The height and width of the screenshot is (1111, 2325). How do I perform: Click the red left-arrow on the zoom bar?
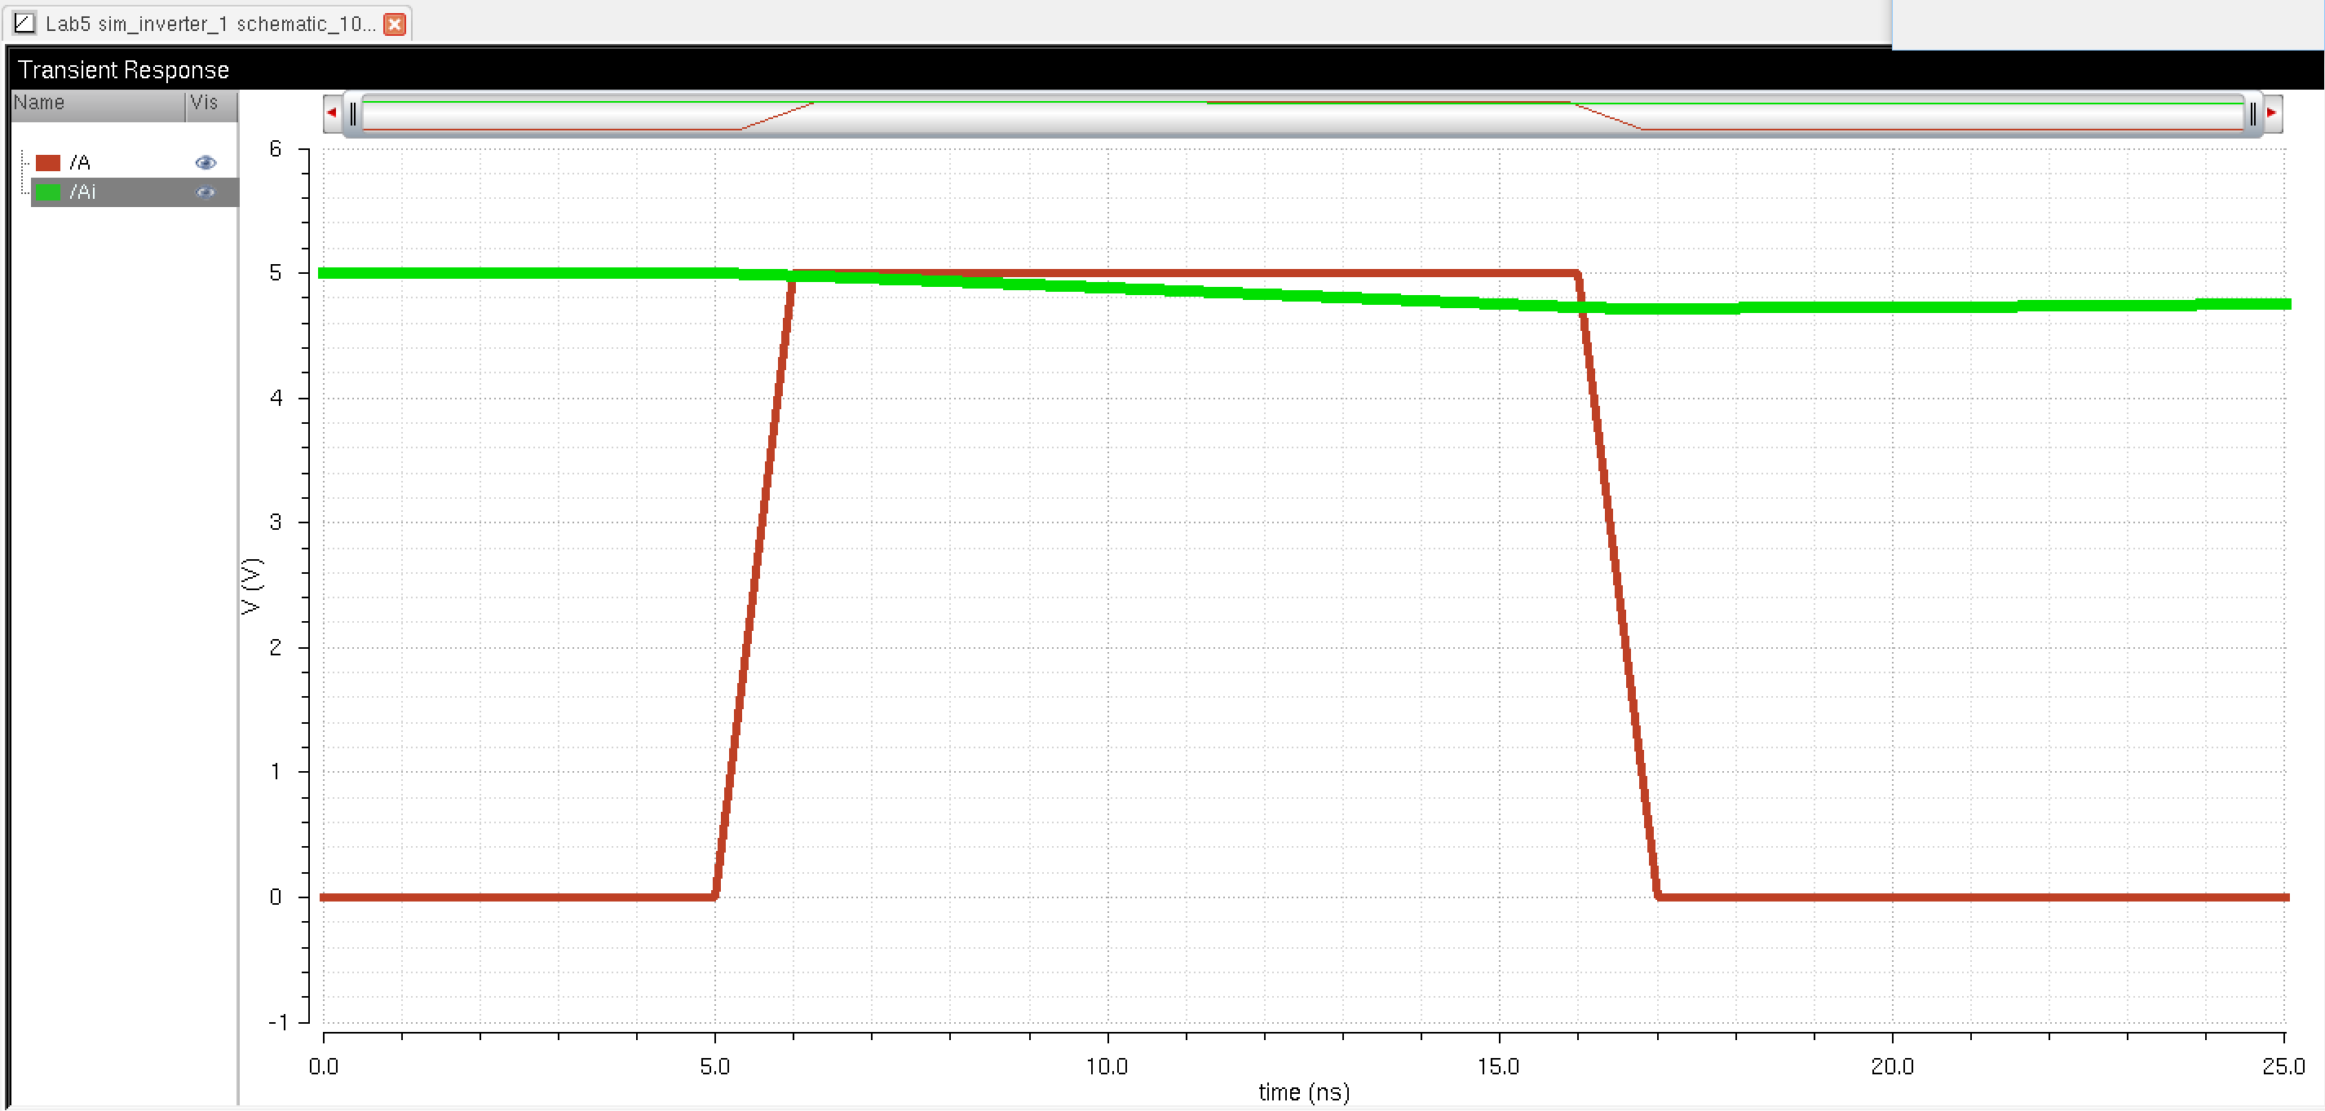[x=331, y=112]
